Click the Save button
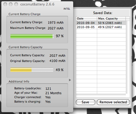The image size is (136, 114). [85, 102]
